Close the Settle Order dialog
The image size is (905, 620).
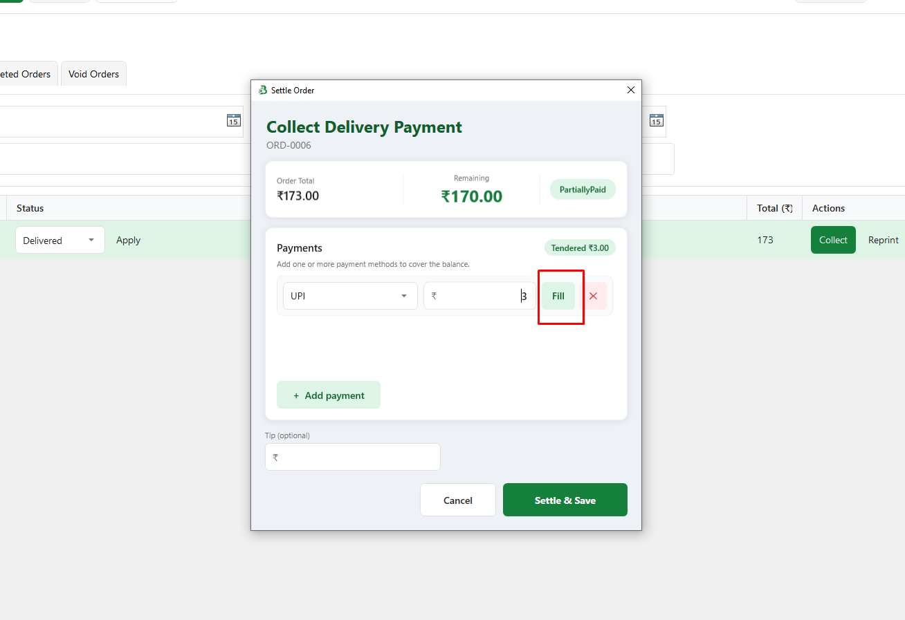pyautogui.click(x=630, y=90)
